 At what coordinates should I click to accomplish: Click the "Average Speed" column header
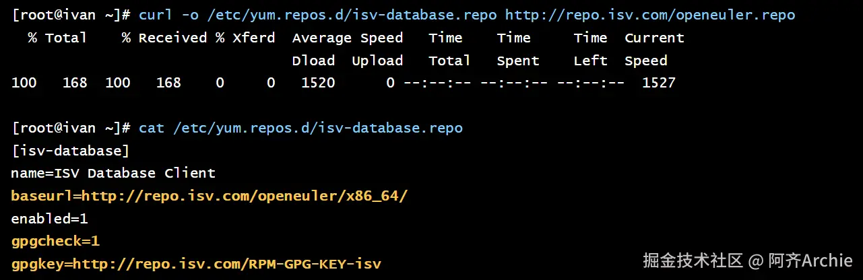pos(347,38)
